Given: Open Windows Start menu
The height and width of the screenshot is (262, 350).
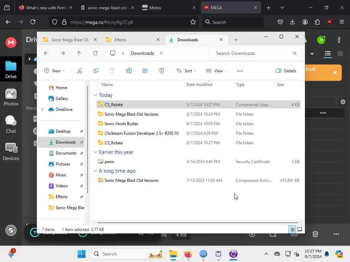Looking at the screenshot, I should click(81, 254).
